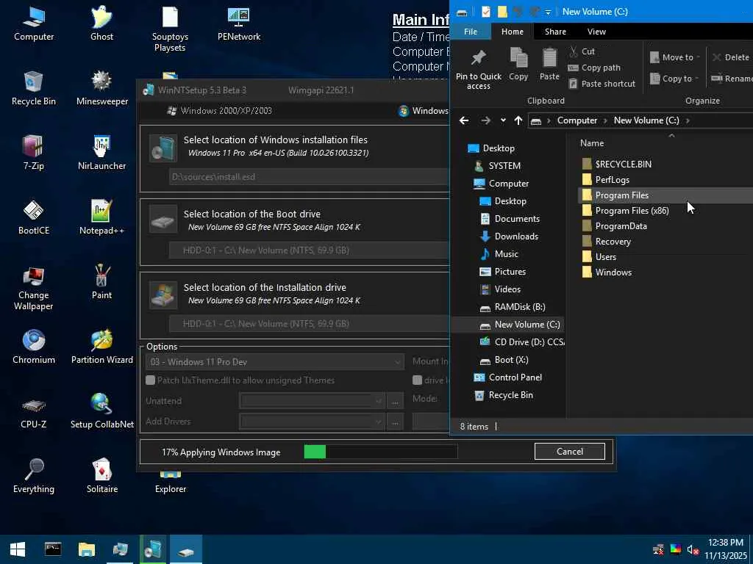
Task: Sort by the Name column header
Action: [x=592, y=143]
